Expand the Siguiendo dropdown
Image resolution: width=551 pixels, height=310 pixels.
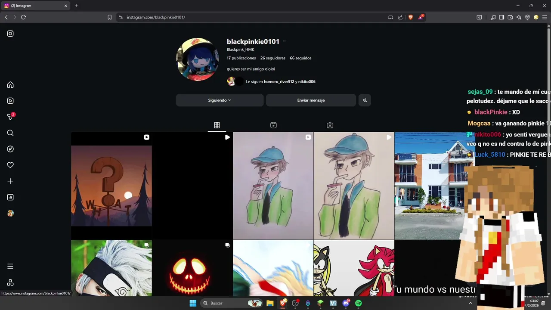point(220,100)
